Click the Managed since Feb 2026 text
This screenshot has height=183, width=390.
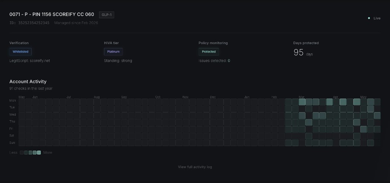pos(76,23)
